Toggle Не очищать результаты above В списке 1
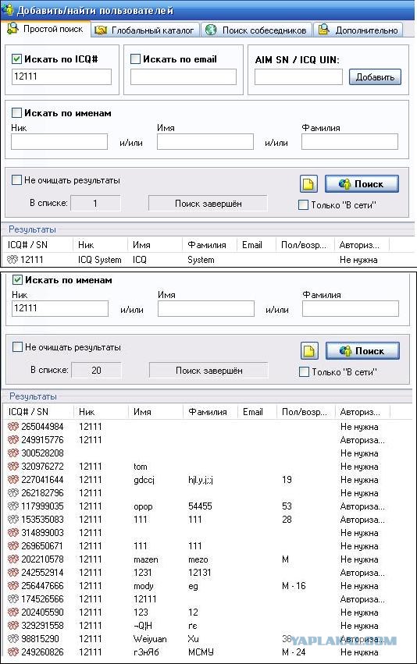Viewport: 417px width, 664px height. pyautogui.click(x=16, y=180)
